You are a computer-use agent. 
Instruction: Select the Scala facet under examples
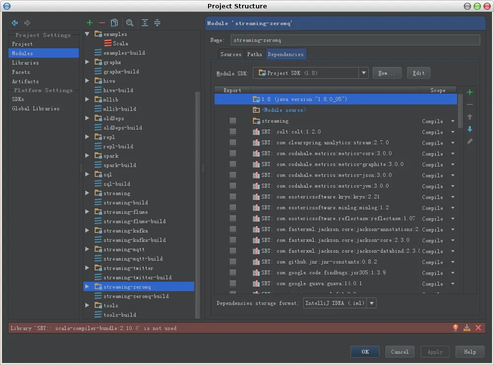coord(116,43)
